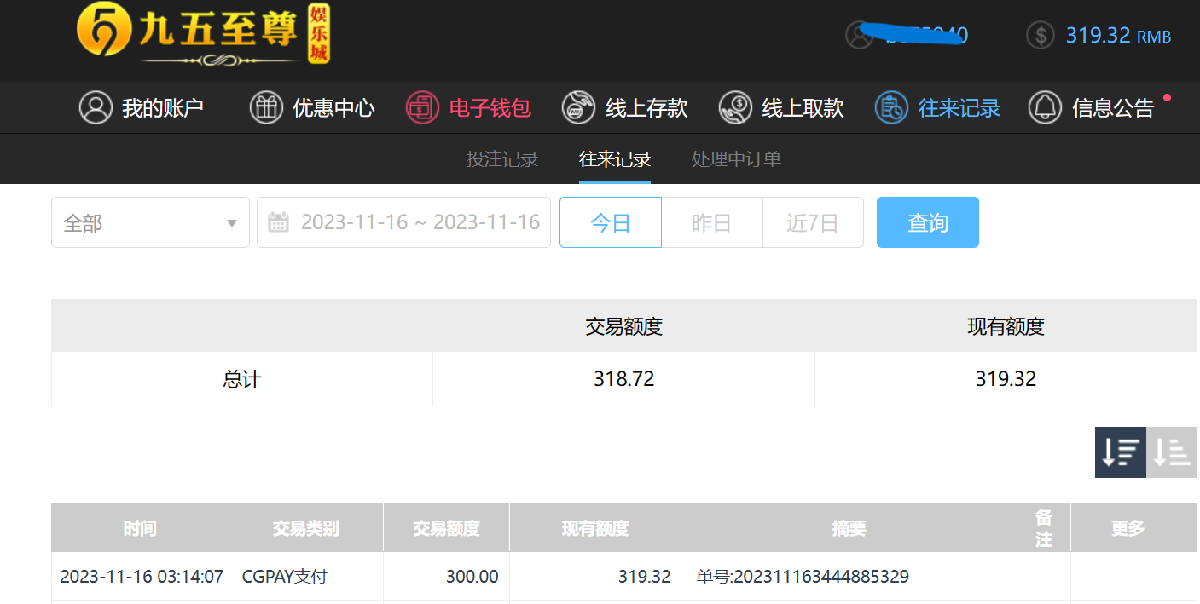Screen dimensions: 1200x604
Task: Select the 昨日 date filter
Action: pyautogui.click(x=711, y=222)
